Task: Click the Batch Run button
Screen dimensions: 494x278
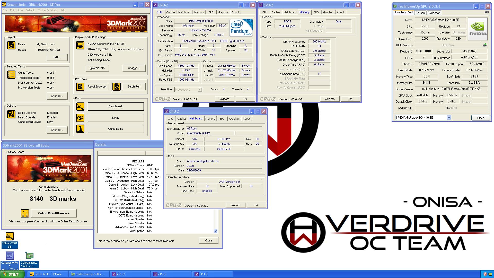Action: tap(134, 87)
